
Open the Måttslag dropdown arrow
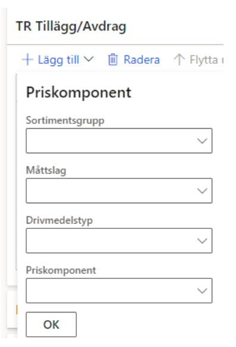202,191
